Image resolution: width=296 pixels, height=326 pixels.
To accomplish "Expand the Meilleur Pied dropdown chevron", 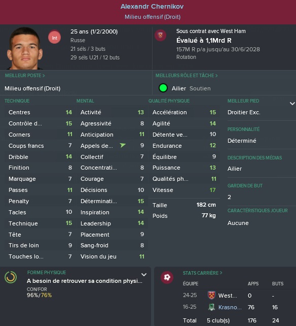I will coord(292,103).
